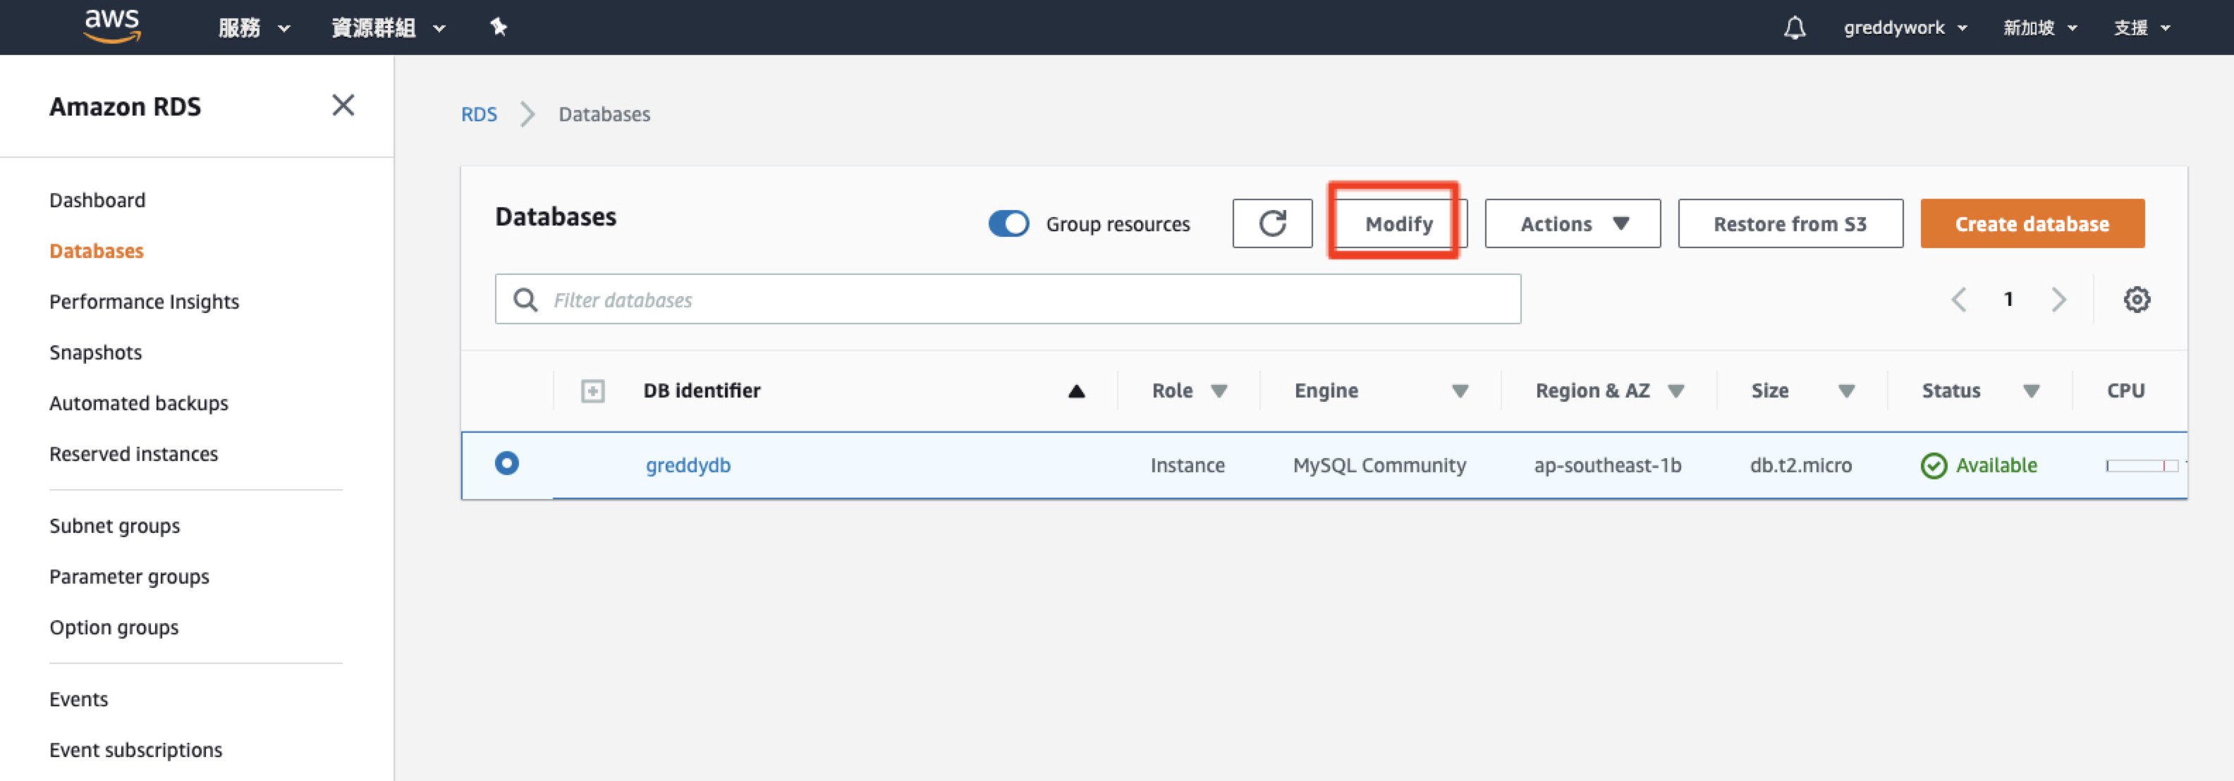2234x781 pixels.
Task: Click the refresh databases icon button
Action: pos(1271,223)
